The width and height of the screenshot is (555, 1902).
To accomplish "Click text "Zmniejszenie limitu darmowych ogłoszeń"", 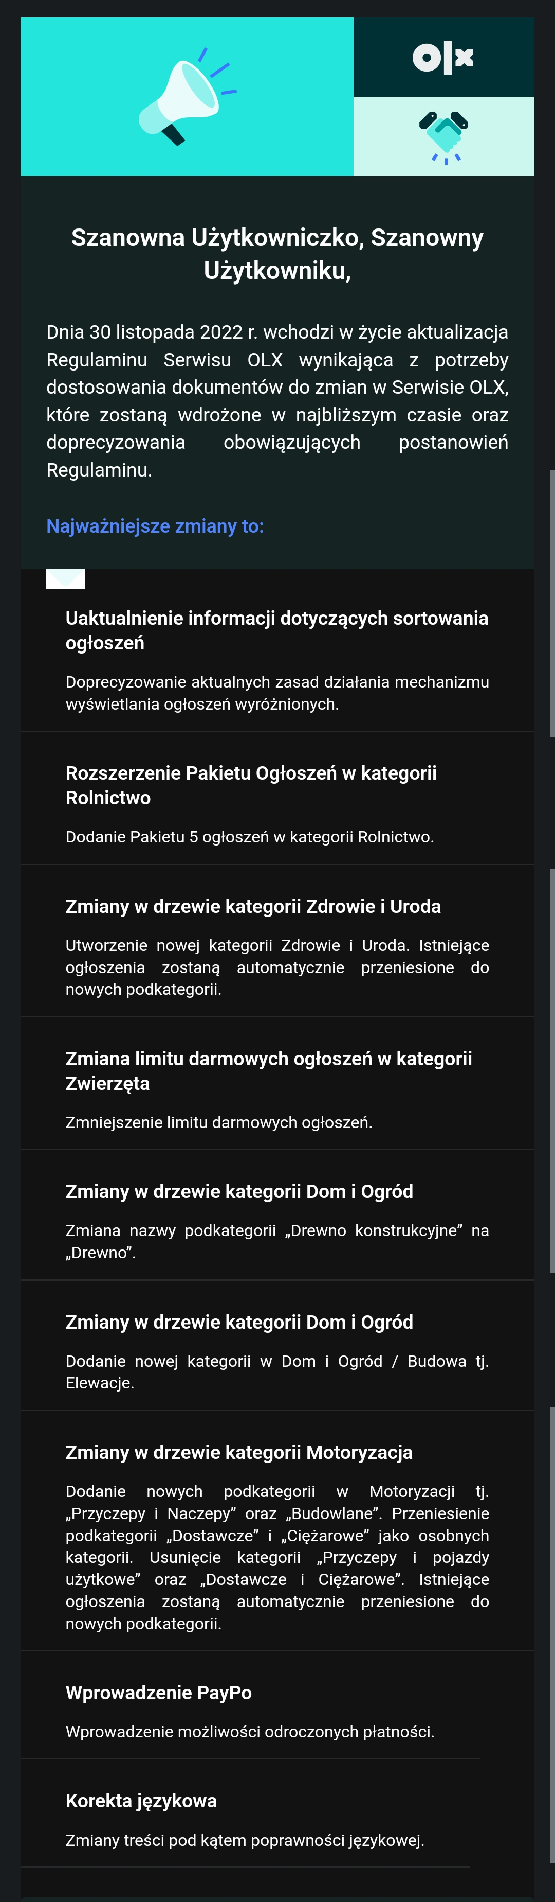I will click(x=219, y=1123).
